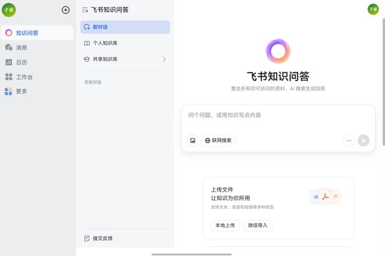Screen dimensions: 385x256
Task: Click the 本地上传 button
Action: [x=225, y=225]
